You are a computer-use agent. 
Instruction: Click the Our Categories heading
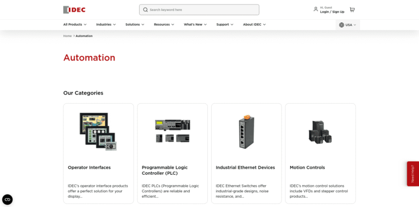pos(83,93)
